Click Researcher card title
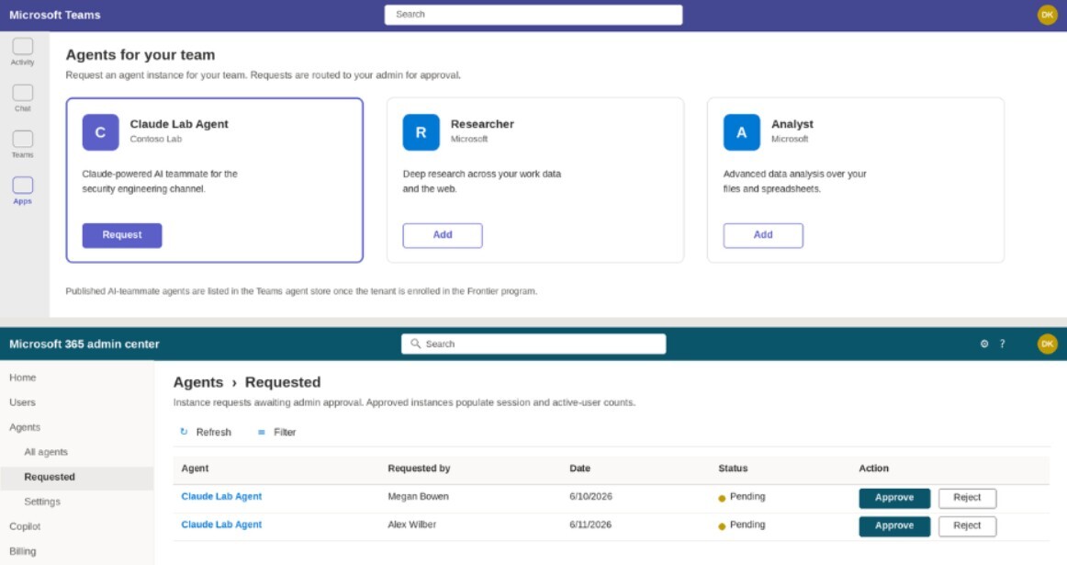Image resolution: width=1067 pixels, height=565 pixels. 482,124
